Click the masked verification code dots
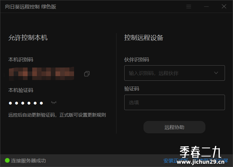This screenshot has width=233, height=167. pos(26,103)
